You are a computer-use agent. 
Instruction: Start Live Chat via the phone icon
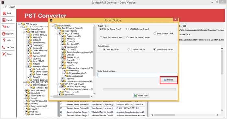pyautogui.click(x=3, y=47)
